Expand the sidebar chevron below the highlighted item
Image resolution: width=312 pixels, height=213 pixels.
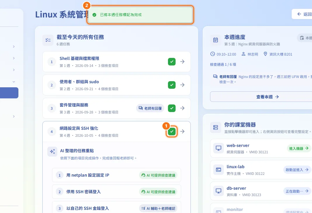click(14, 116)
